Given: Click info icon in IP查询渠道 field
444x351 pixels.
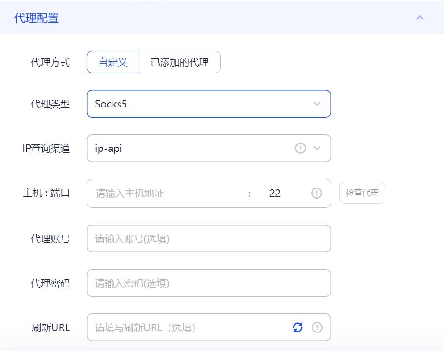Looking at the screenshot, I should [300, 148].
